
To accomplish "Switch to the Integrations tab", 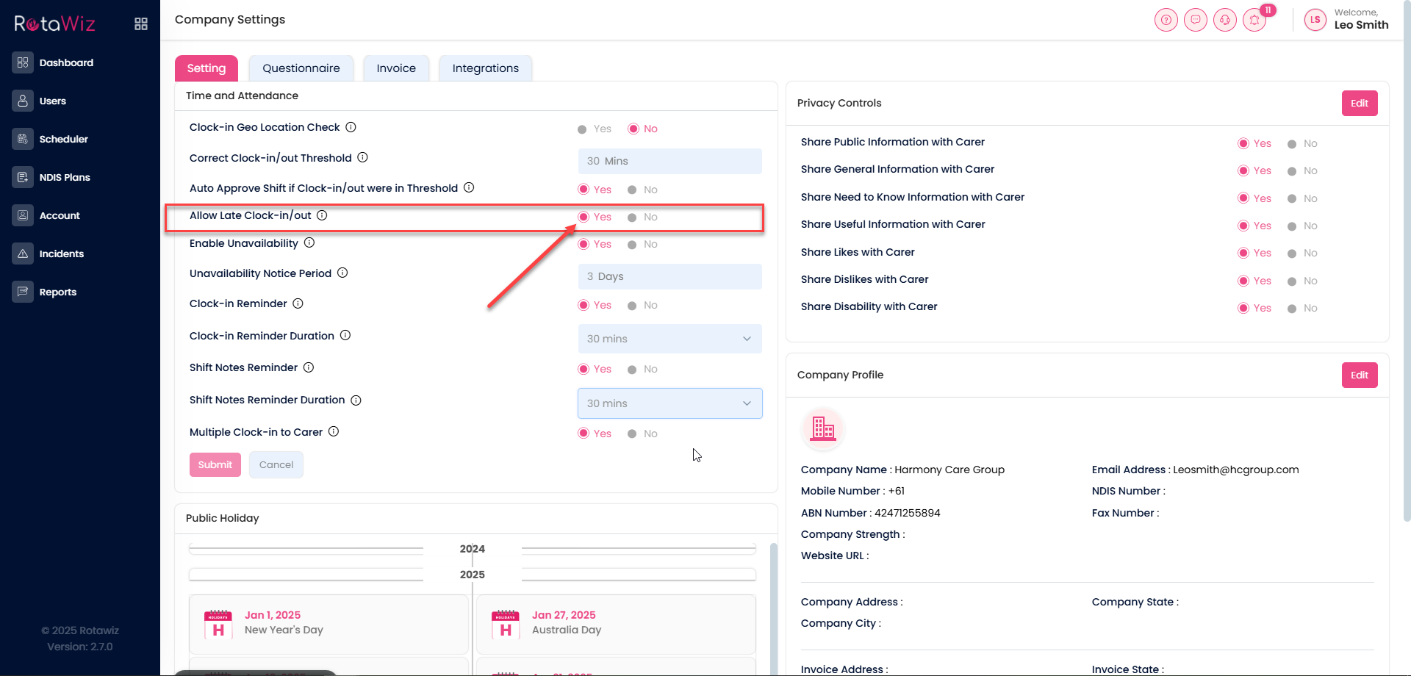I will [485, 68].
